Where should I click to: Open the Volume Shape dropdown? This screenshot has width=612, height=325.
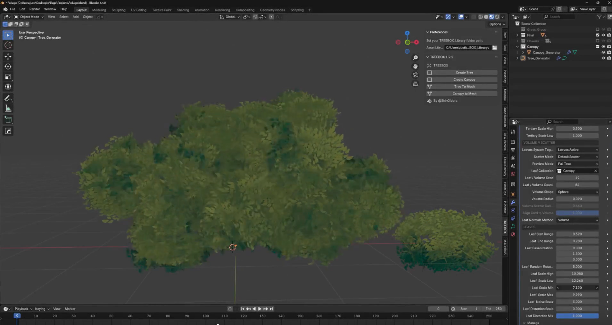pos(577,192)
